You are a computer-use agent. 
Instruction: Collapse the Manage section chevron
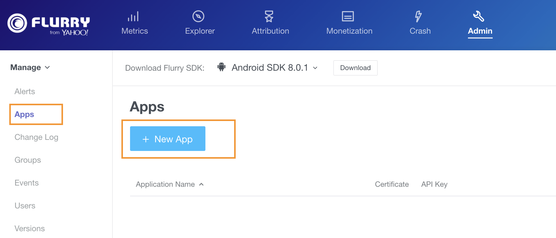pyautogui.click(x=47, y=68)
